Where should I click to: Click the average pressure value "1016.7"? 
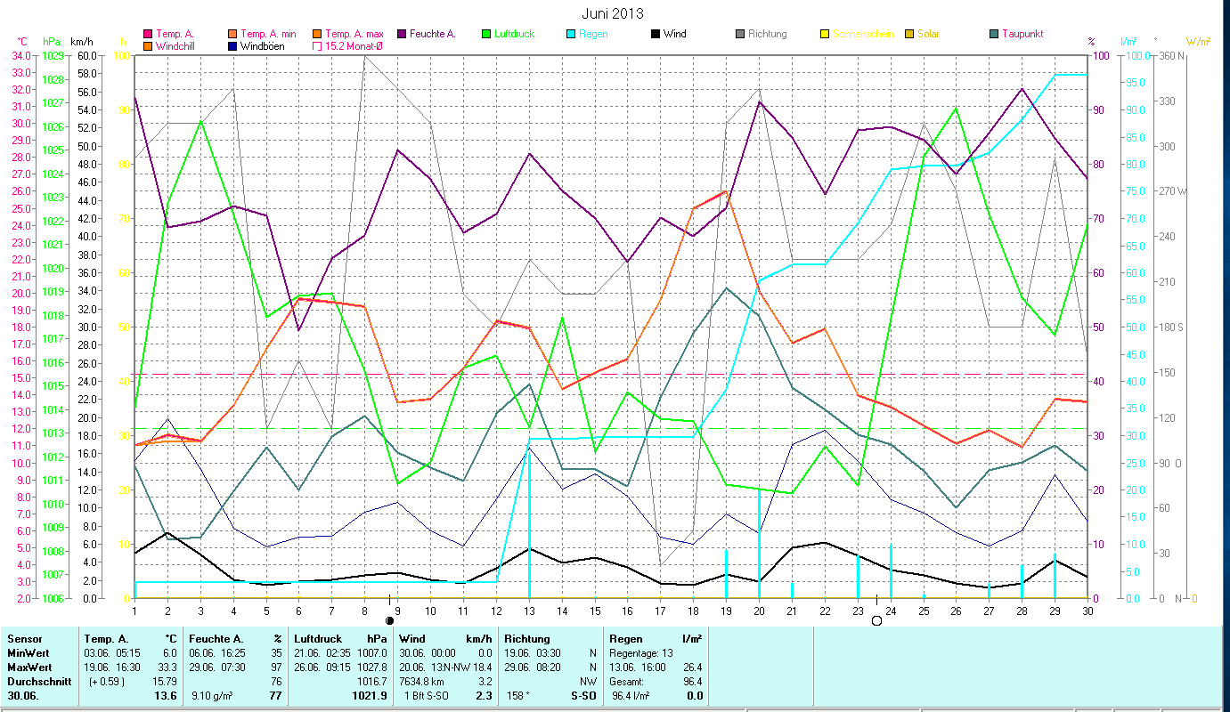click(x=372, y=681)
